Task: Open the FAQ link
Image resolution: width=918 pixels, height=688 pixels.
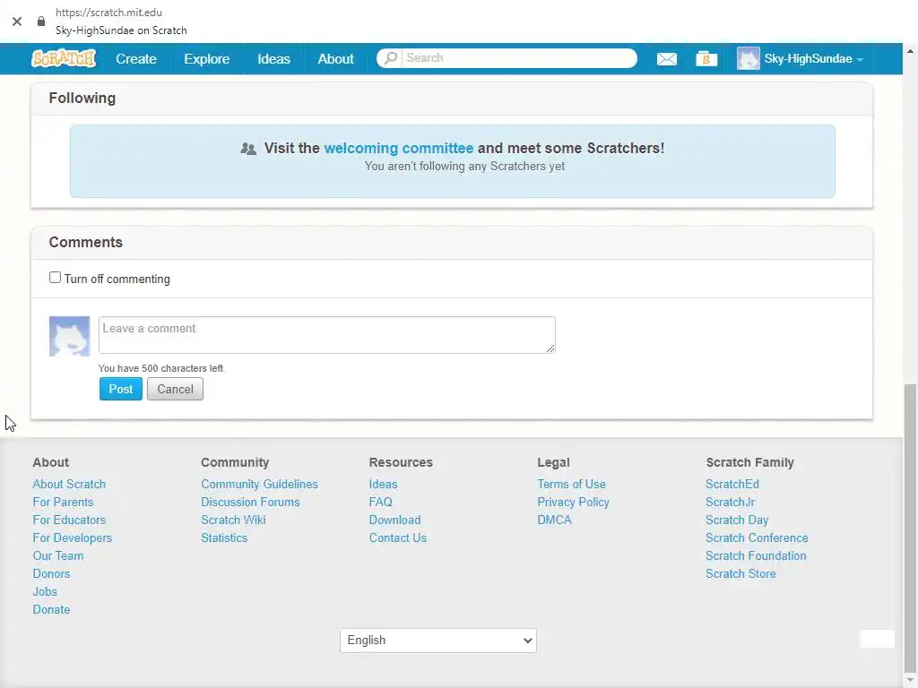Action: point(380,502)
